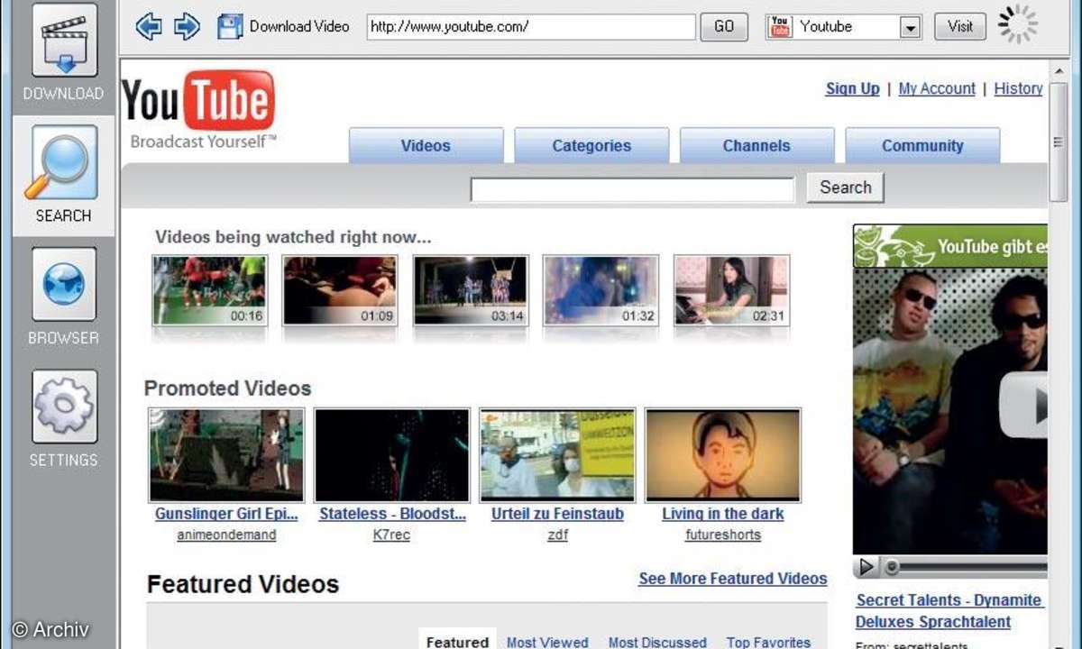Click the YouTube gibt es banner
The image size is (1082, 649).
pyautogui.click(x=950, y=246)
